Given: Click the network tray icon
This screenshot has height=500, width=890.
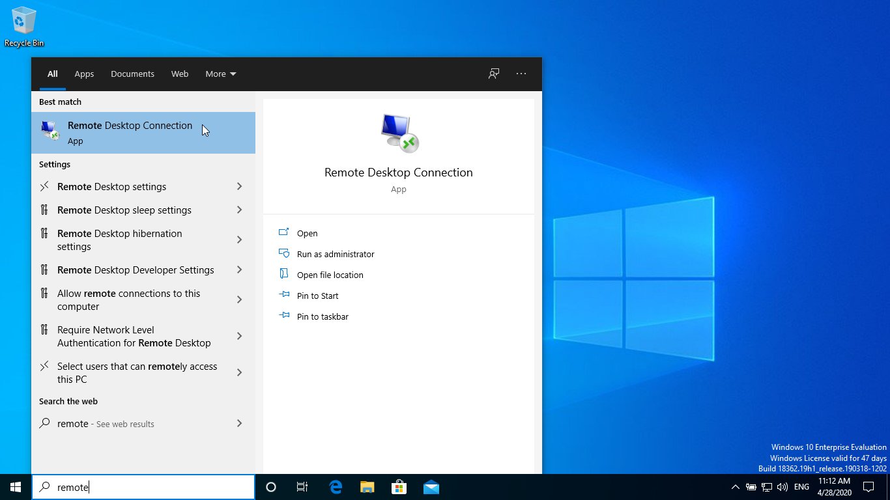Looking at the screenshot, I should tap(767, 487).
